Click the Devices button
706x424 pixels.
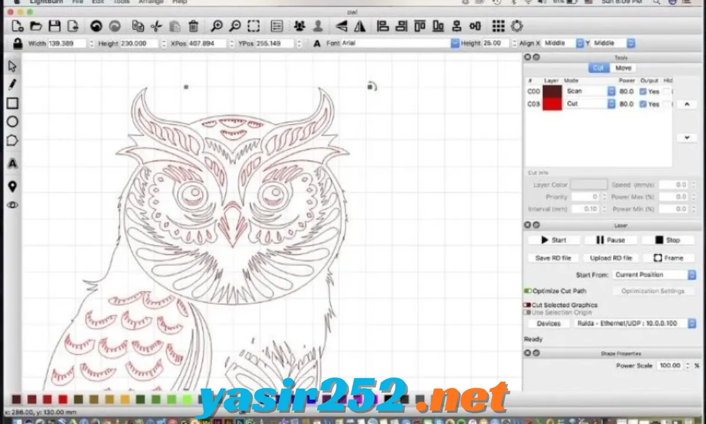point(548,323)
